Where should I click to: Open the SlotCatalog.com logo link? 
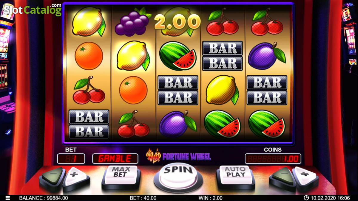coord(32,10)
